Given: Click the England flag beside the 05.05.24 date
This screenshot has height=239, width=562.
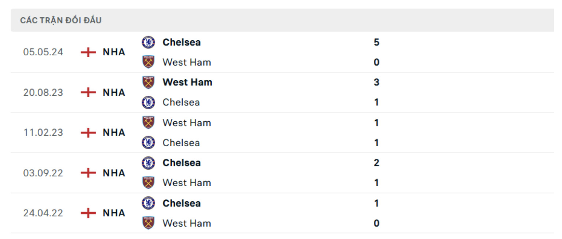Looking at the screenshot, I should click(89, 52).
